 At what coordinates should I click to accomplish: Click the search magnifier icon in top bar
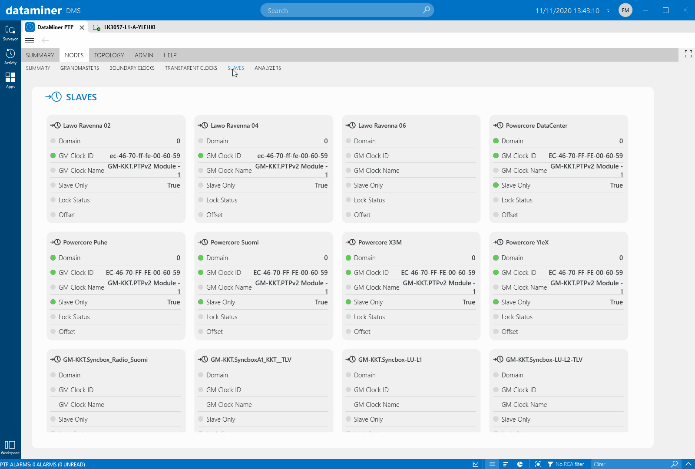click(426, 10)
